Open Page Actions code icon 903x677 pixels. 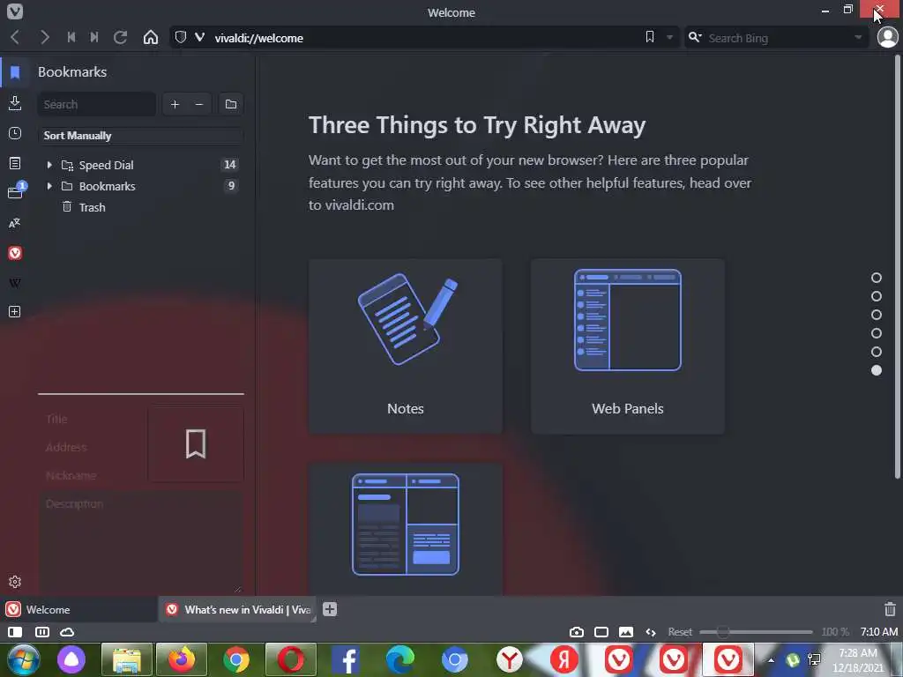[x=651, y=632]
